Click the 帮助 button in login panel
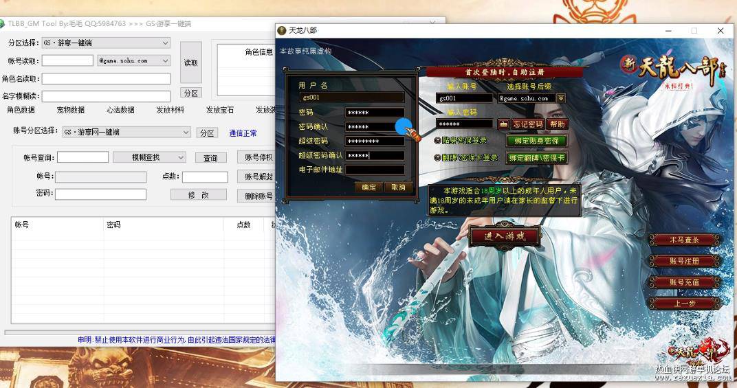This screenshot has width=737, height=388. [557, 124]
